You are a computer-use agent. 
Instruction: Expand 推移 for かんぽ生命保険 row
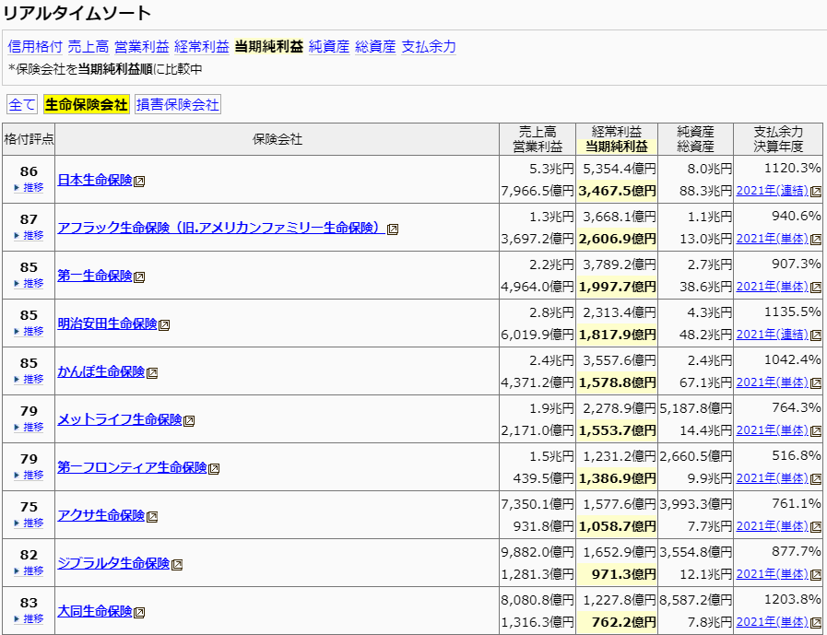(x=29, y=379)
